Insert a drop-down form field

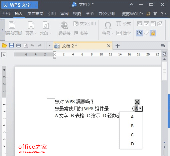click(153, 24)
